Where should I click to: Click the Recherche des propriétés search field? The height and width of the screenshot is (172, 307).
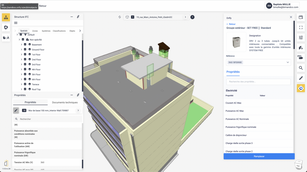258,82
